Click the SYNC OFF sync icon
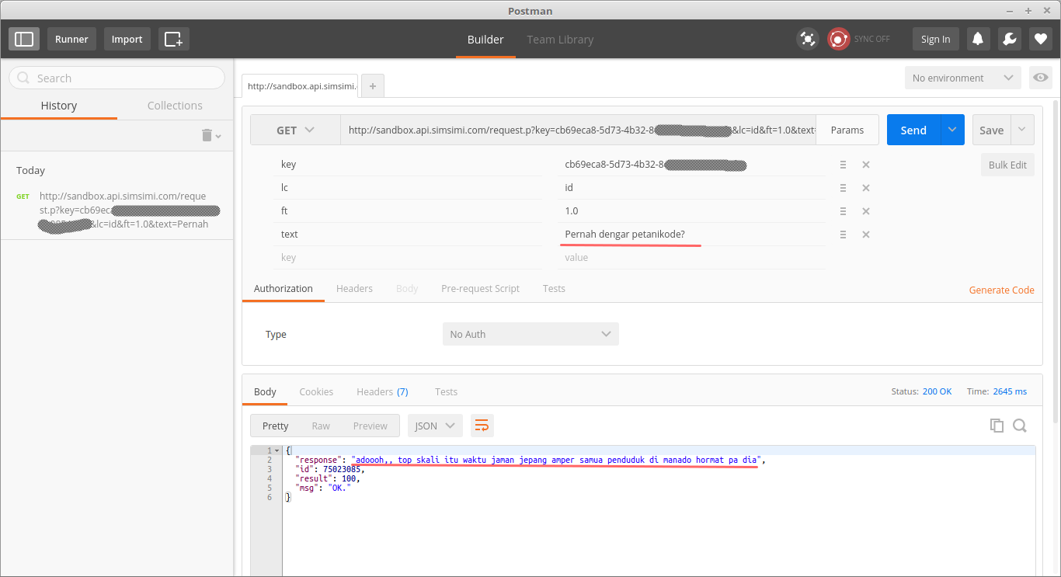This screenshot has height=577, width=1061. pyautogui.click(x=839, y=39)
